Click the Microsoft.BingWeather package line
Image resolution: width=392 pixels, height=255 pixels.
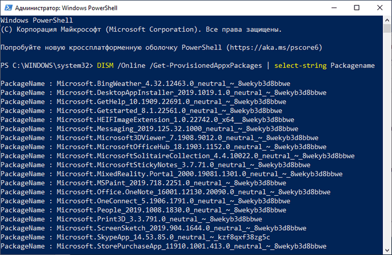click(145, 83)
